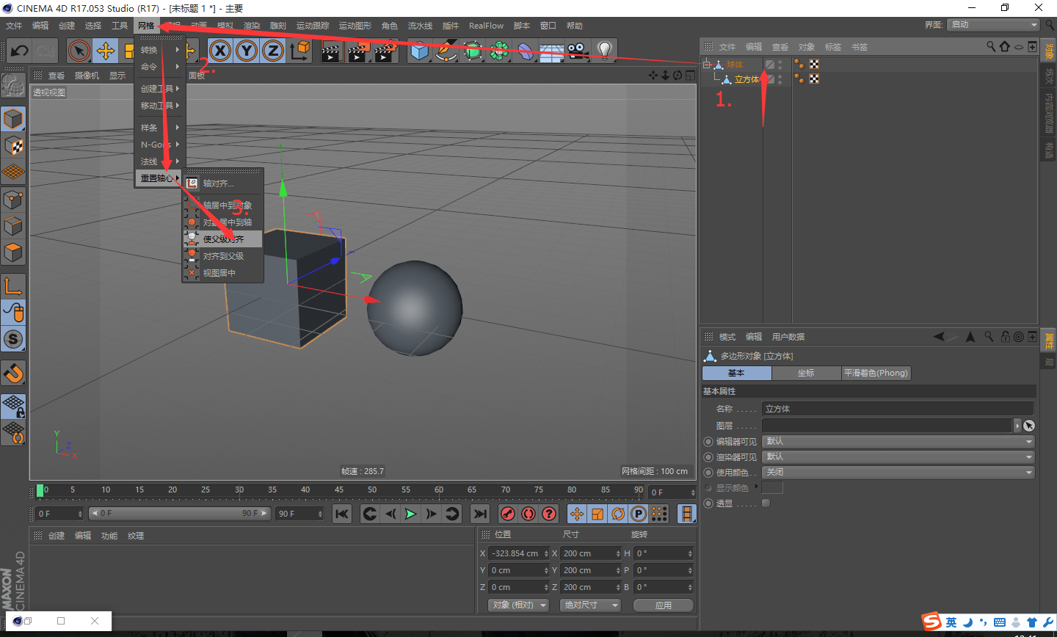This screenshot has width=1057, height=637.
Task: Click the 名称 input field
Action: [x=898, y=409]
